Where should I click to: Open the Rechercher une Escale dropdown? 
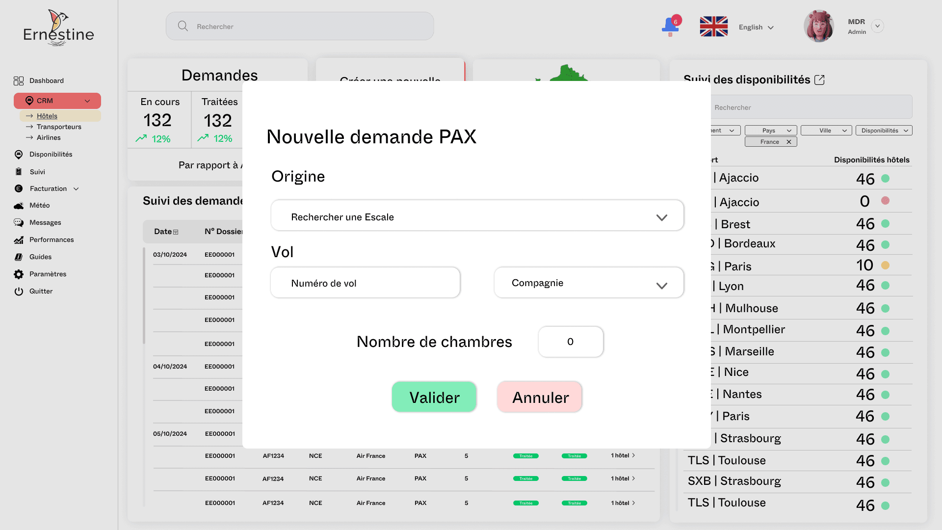tap(477, 216)
